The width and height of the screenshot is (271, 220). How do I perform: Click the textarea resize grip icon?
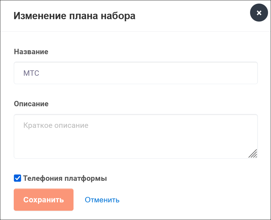pos(253,154)
